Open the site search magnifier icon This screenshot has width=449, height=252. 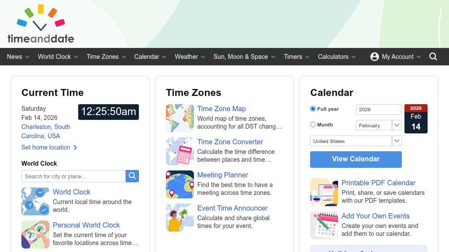pyautogui.click(x=433, y=57)
